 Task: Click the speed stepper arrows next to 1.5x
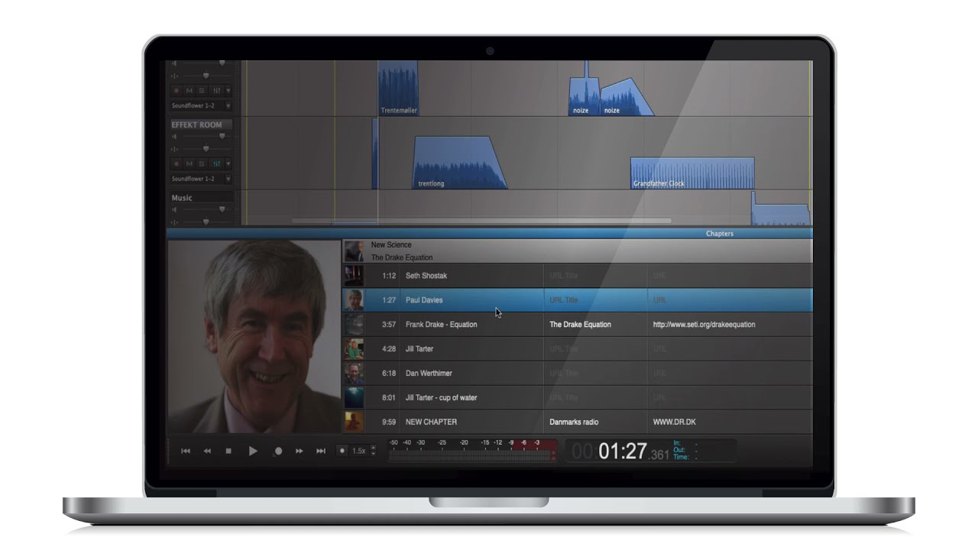coord(373,451)
